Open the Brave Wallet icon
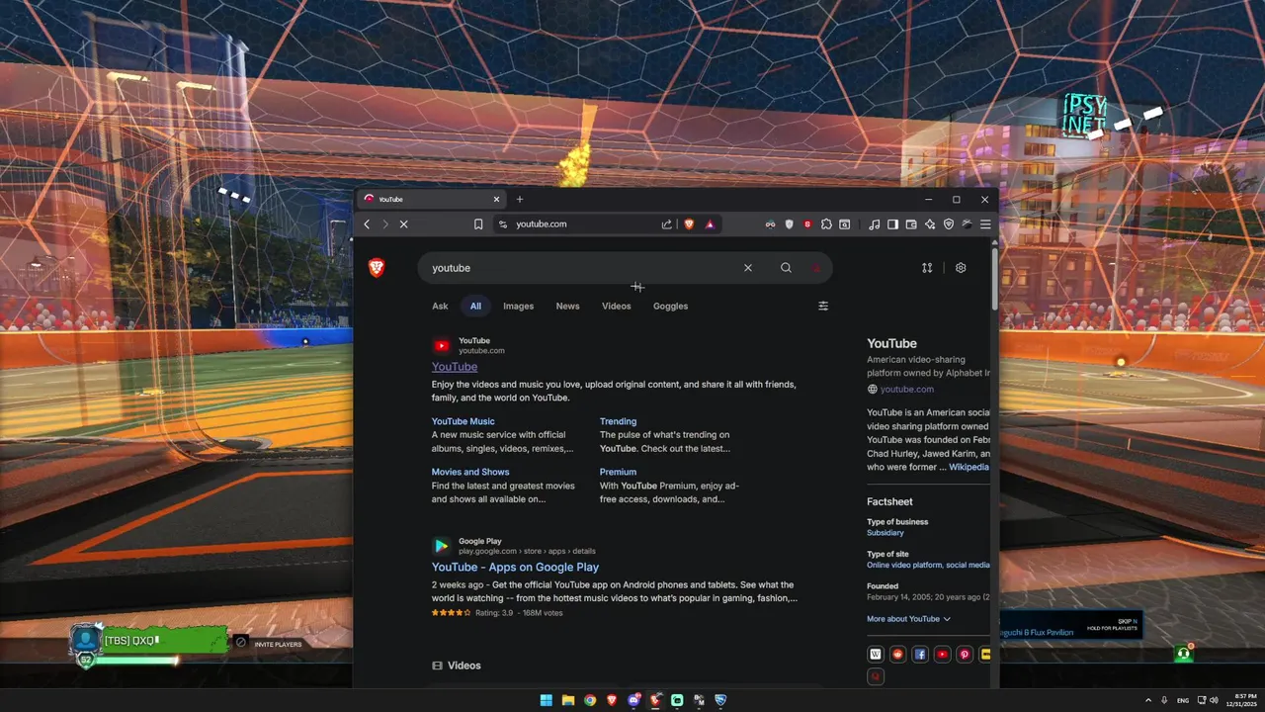This screenshot has width=1265, height=712. 911,224
